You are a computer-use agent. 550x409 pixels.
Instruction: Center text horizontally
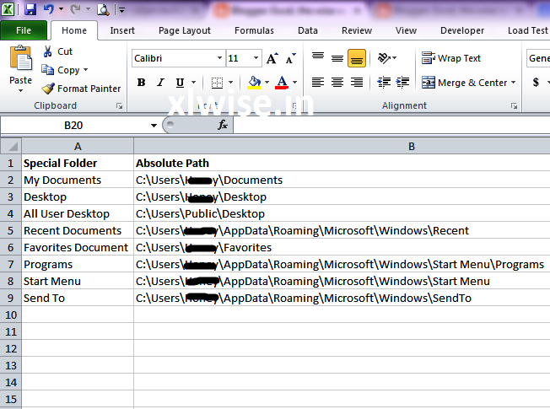pos(337,83)
